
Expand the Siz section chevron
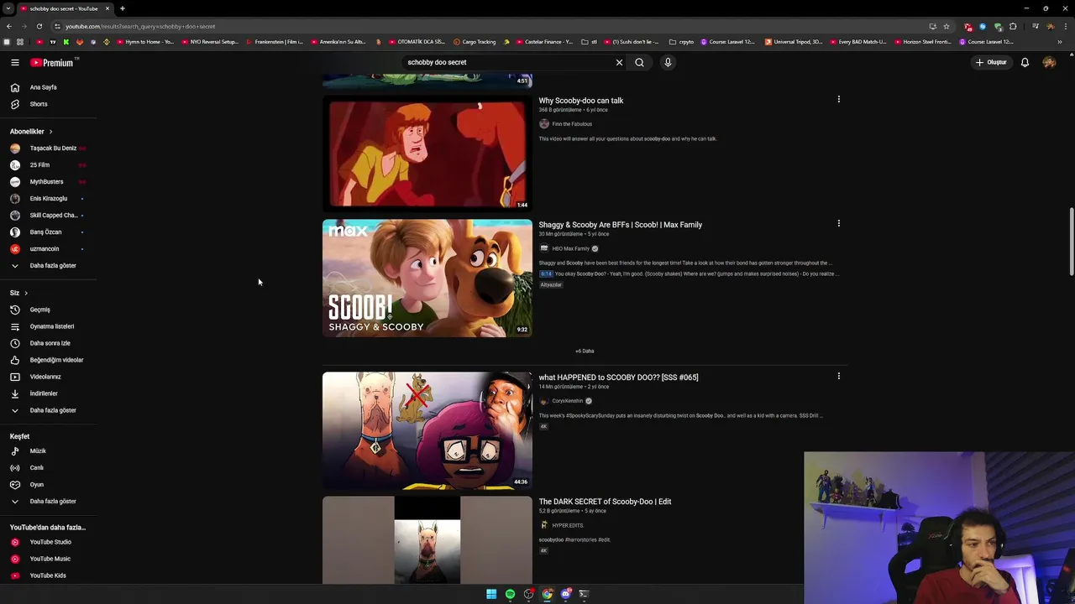(x=26, y=293)
